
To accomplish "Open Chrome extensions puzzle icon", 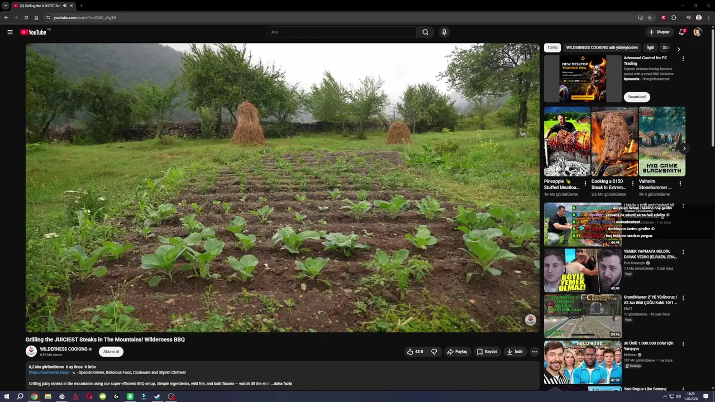I will 674,17.
